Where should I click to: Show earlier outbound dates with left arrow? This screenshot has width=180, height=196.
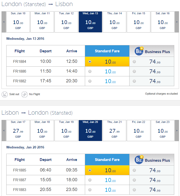pos(4,22)
